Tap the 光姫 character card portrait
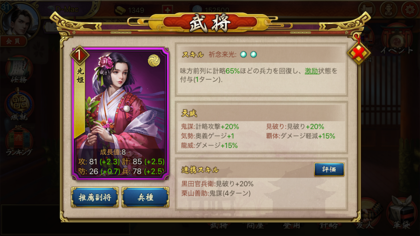420x236 pixels. pyautogui.click(x=120, y=113)
